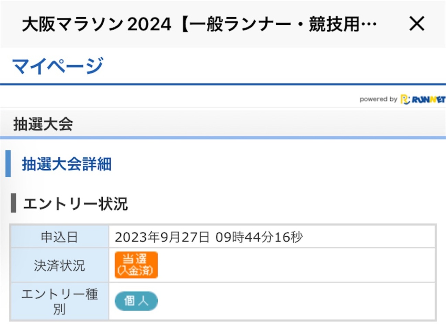Screen dimensions: 446x334
Task: Select the 抽選大会 section header
Action: pos(43,124)
